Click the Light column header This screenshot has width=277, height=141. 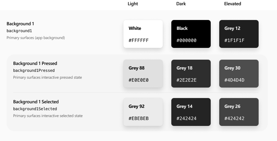coord(133,4)
